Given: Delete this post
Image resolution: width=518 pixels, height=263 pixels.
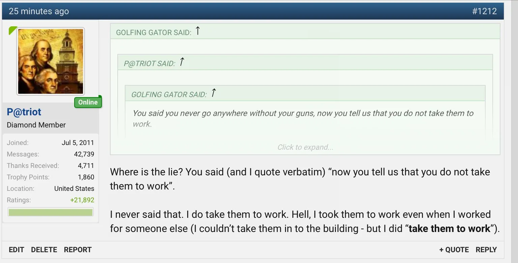Looking at the screenshot, I should pos(44,250).
